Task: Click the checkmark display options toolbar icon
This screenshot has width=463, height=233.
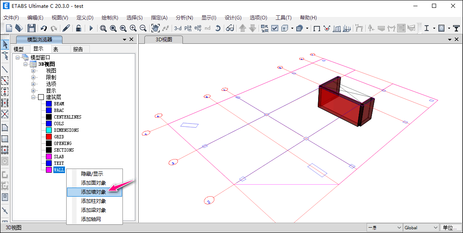Action: pos(275,28)
